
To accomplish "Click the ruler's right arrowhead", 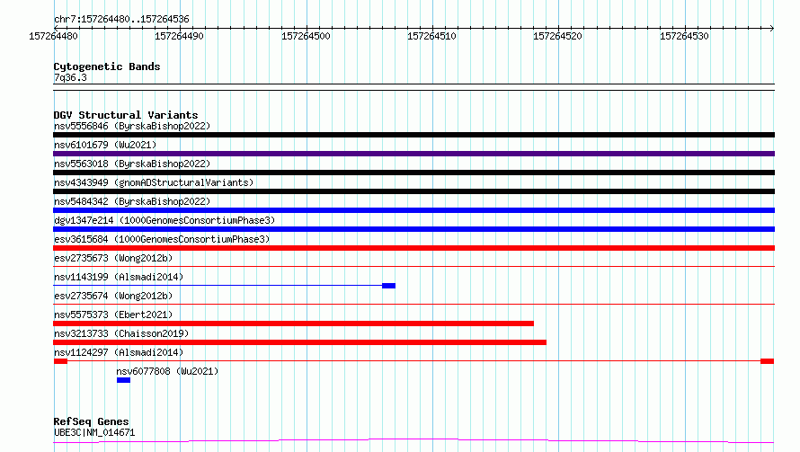I will pyautogui.click(x=772, y=28).
